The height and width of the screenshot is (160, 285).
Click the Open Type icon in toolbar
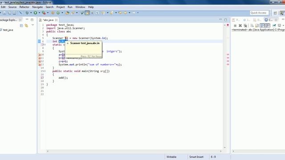pyautogui.click(x=67, y=13)
